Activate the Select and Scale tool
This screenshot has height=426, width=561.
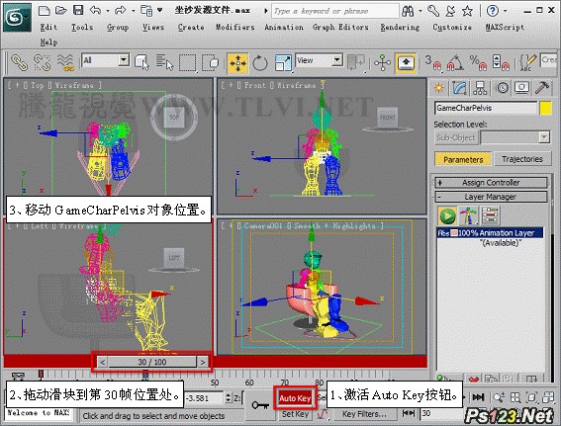coord(283,62)
